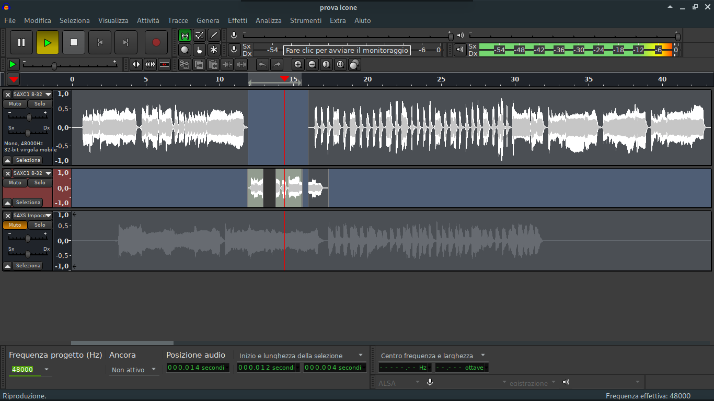Select the Time Shift hand tool

coord(199,50)
